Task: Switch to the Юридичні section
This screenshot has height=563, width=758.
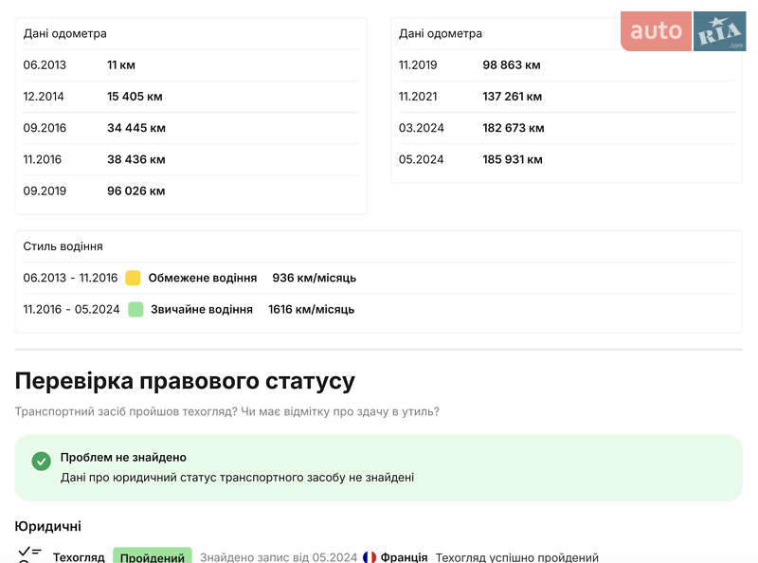Action: pos(48,526)
